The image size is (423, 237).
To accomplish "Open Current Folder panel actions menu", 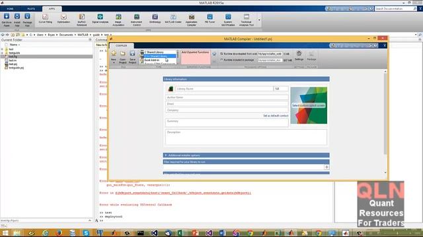I will point(90,39).
